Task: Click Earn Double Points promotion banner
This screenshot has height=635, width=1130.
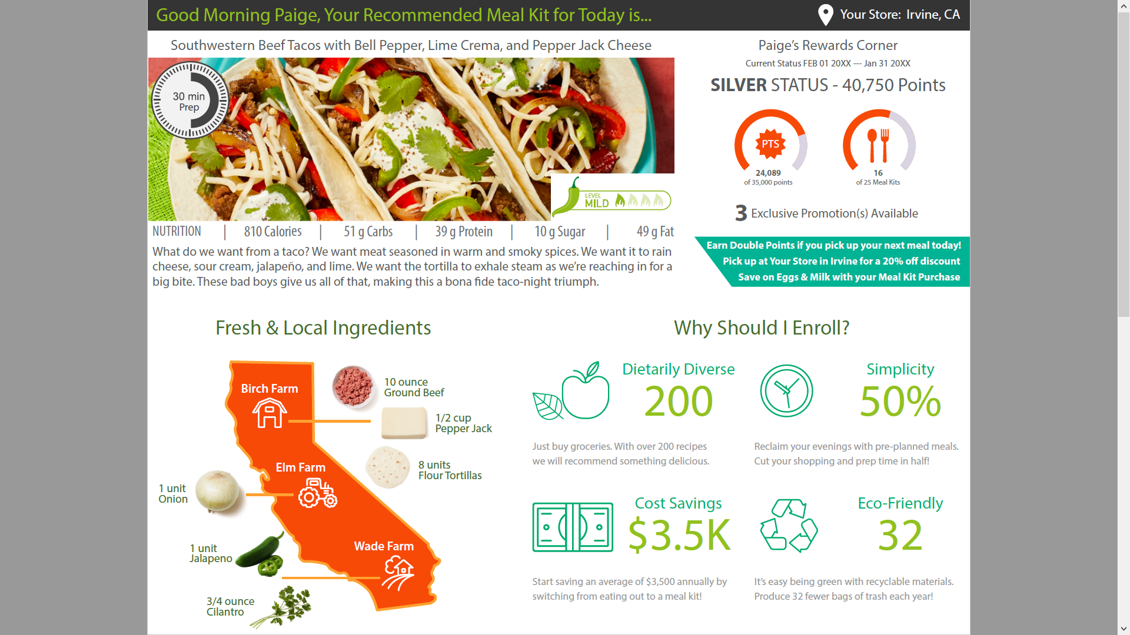Action: (833, 245)
